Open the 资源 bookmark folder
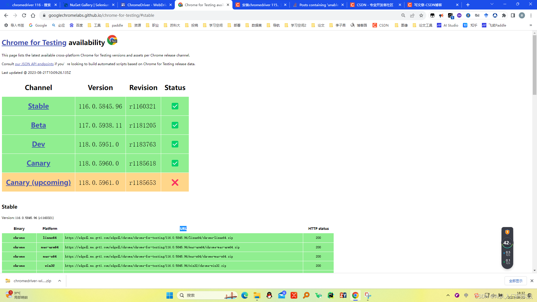This screenshot has width=537, height=302. tap(135, 25)
